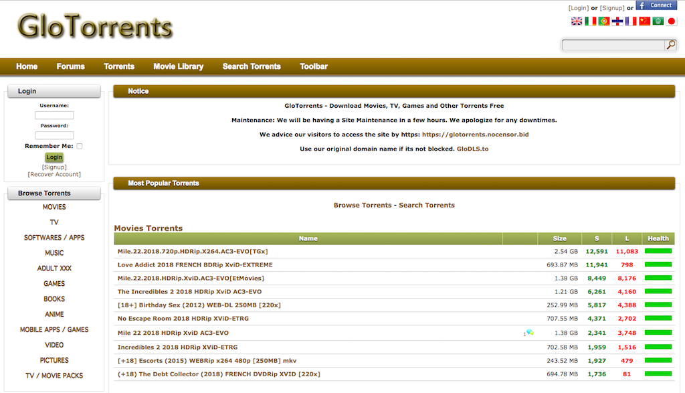Screen dimensions: 685x393
Task: Click the top-right [Login] link
Action: (x=579, y=8)
